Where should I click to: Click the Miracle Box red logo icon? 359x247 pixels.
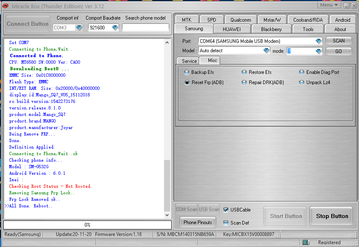coord(5,6)
